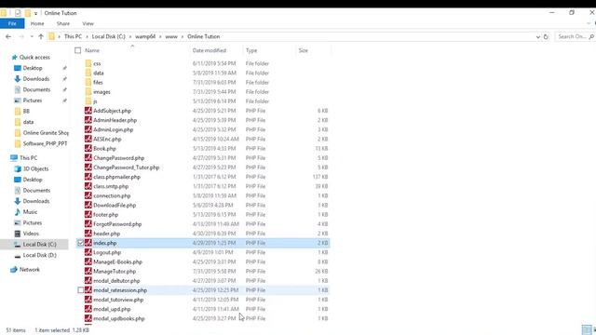Open the css folder icon
Image resolution: width=596 pixels, height=335 pixels.
coord(88,63)
